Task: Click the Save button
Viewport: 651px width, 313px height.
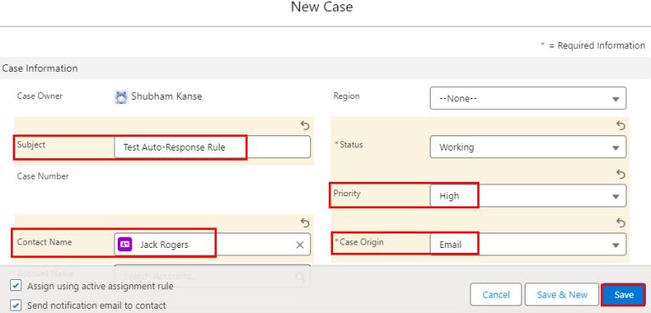Action: (624, 294)
